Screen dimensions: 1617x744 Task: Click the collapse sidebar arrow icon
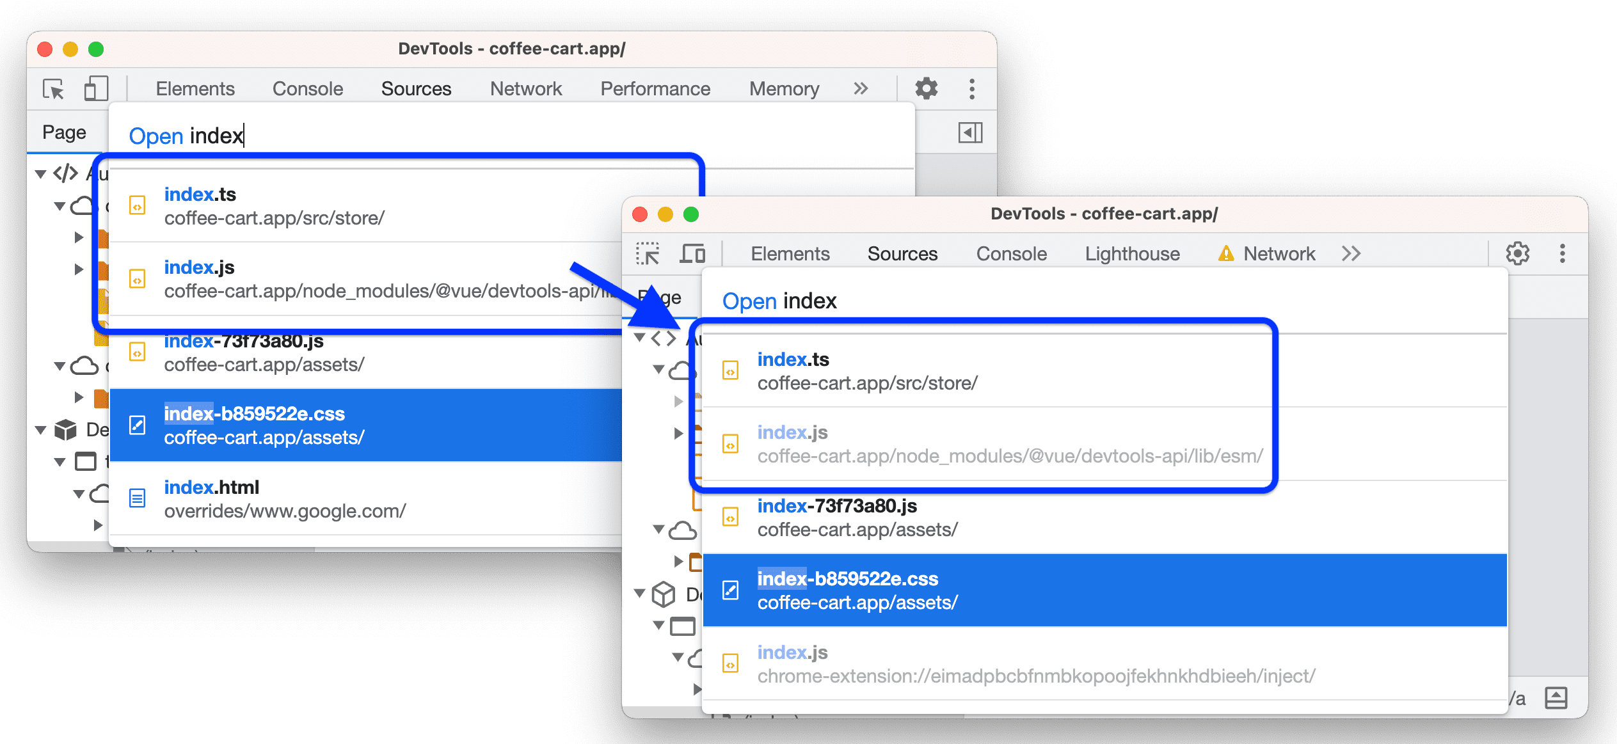969,132
